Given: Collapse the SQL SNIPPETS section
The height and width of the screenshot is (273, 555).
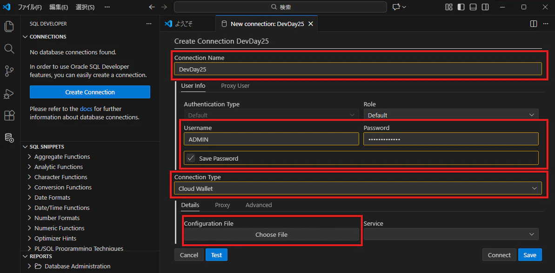Looking at the screenshot, I should 25,147.
